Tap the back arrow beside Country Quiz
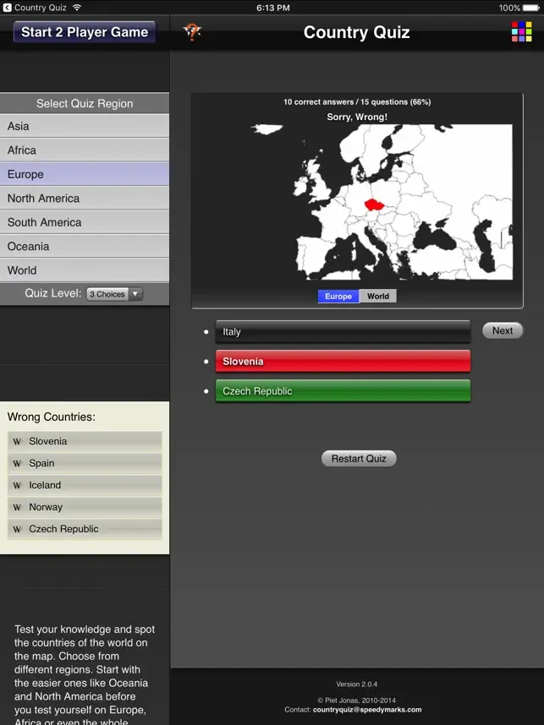The height and width of the screenshot is (725, 544). [7, 8]
